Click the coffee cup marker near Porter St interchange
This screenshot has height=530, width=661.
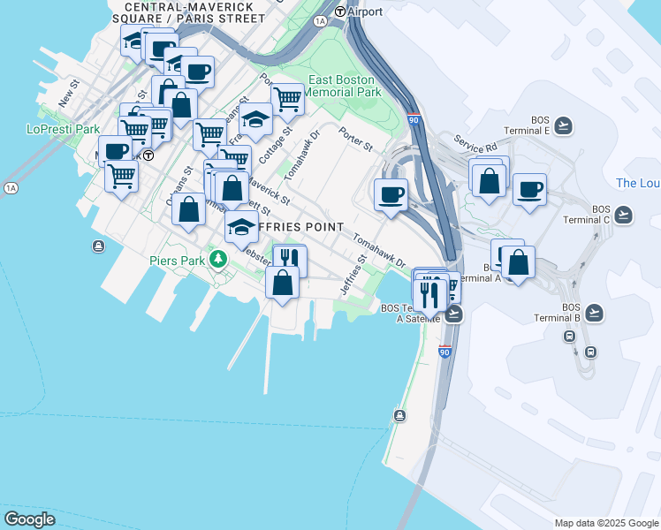(391, 195)
